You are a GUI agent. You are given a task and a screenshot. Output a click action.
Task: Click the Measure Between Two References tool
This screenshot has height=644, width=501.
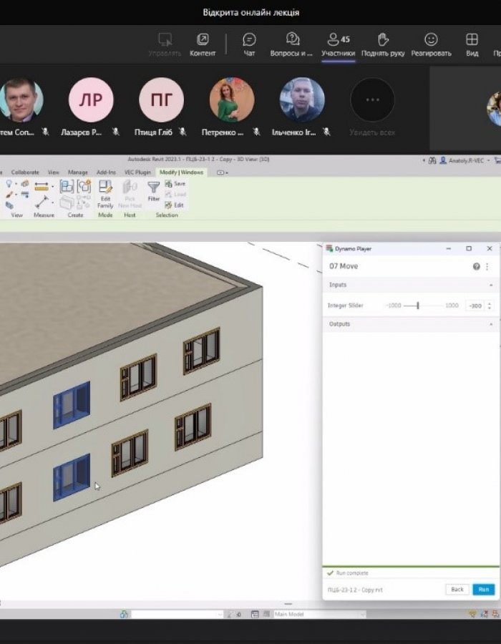[x=42, y=202]
